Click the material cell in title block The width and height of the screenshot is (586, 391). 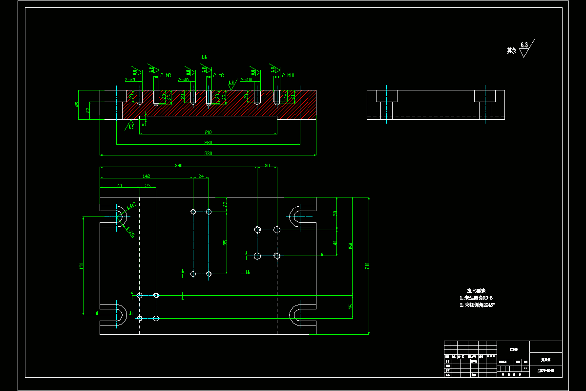(x=513, y=349)
